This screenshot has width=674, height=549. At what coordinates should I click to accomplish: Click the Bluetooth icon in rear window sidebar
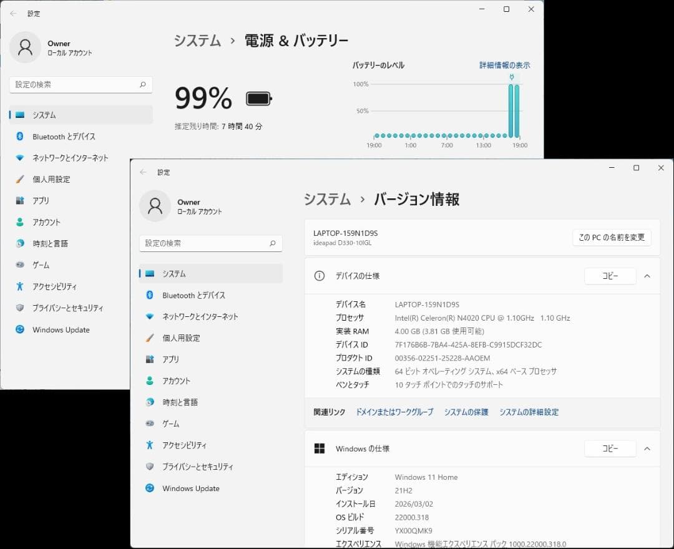[x=20, y=136]
